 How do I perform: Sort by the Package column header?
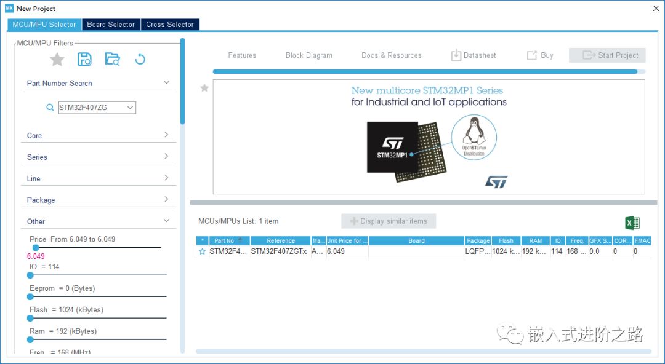[x=478, y=240]
